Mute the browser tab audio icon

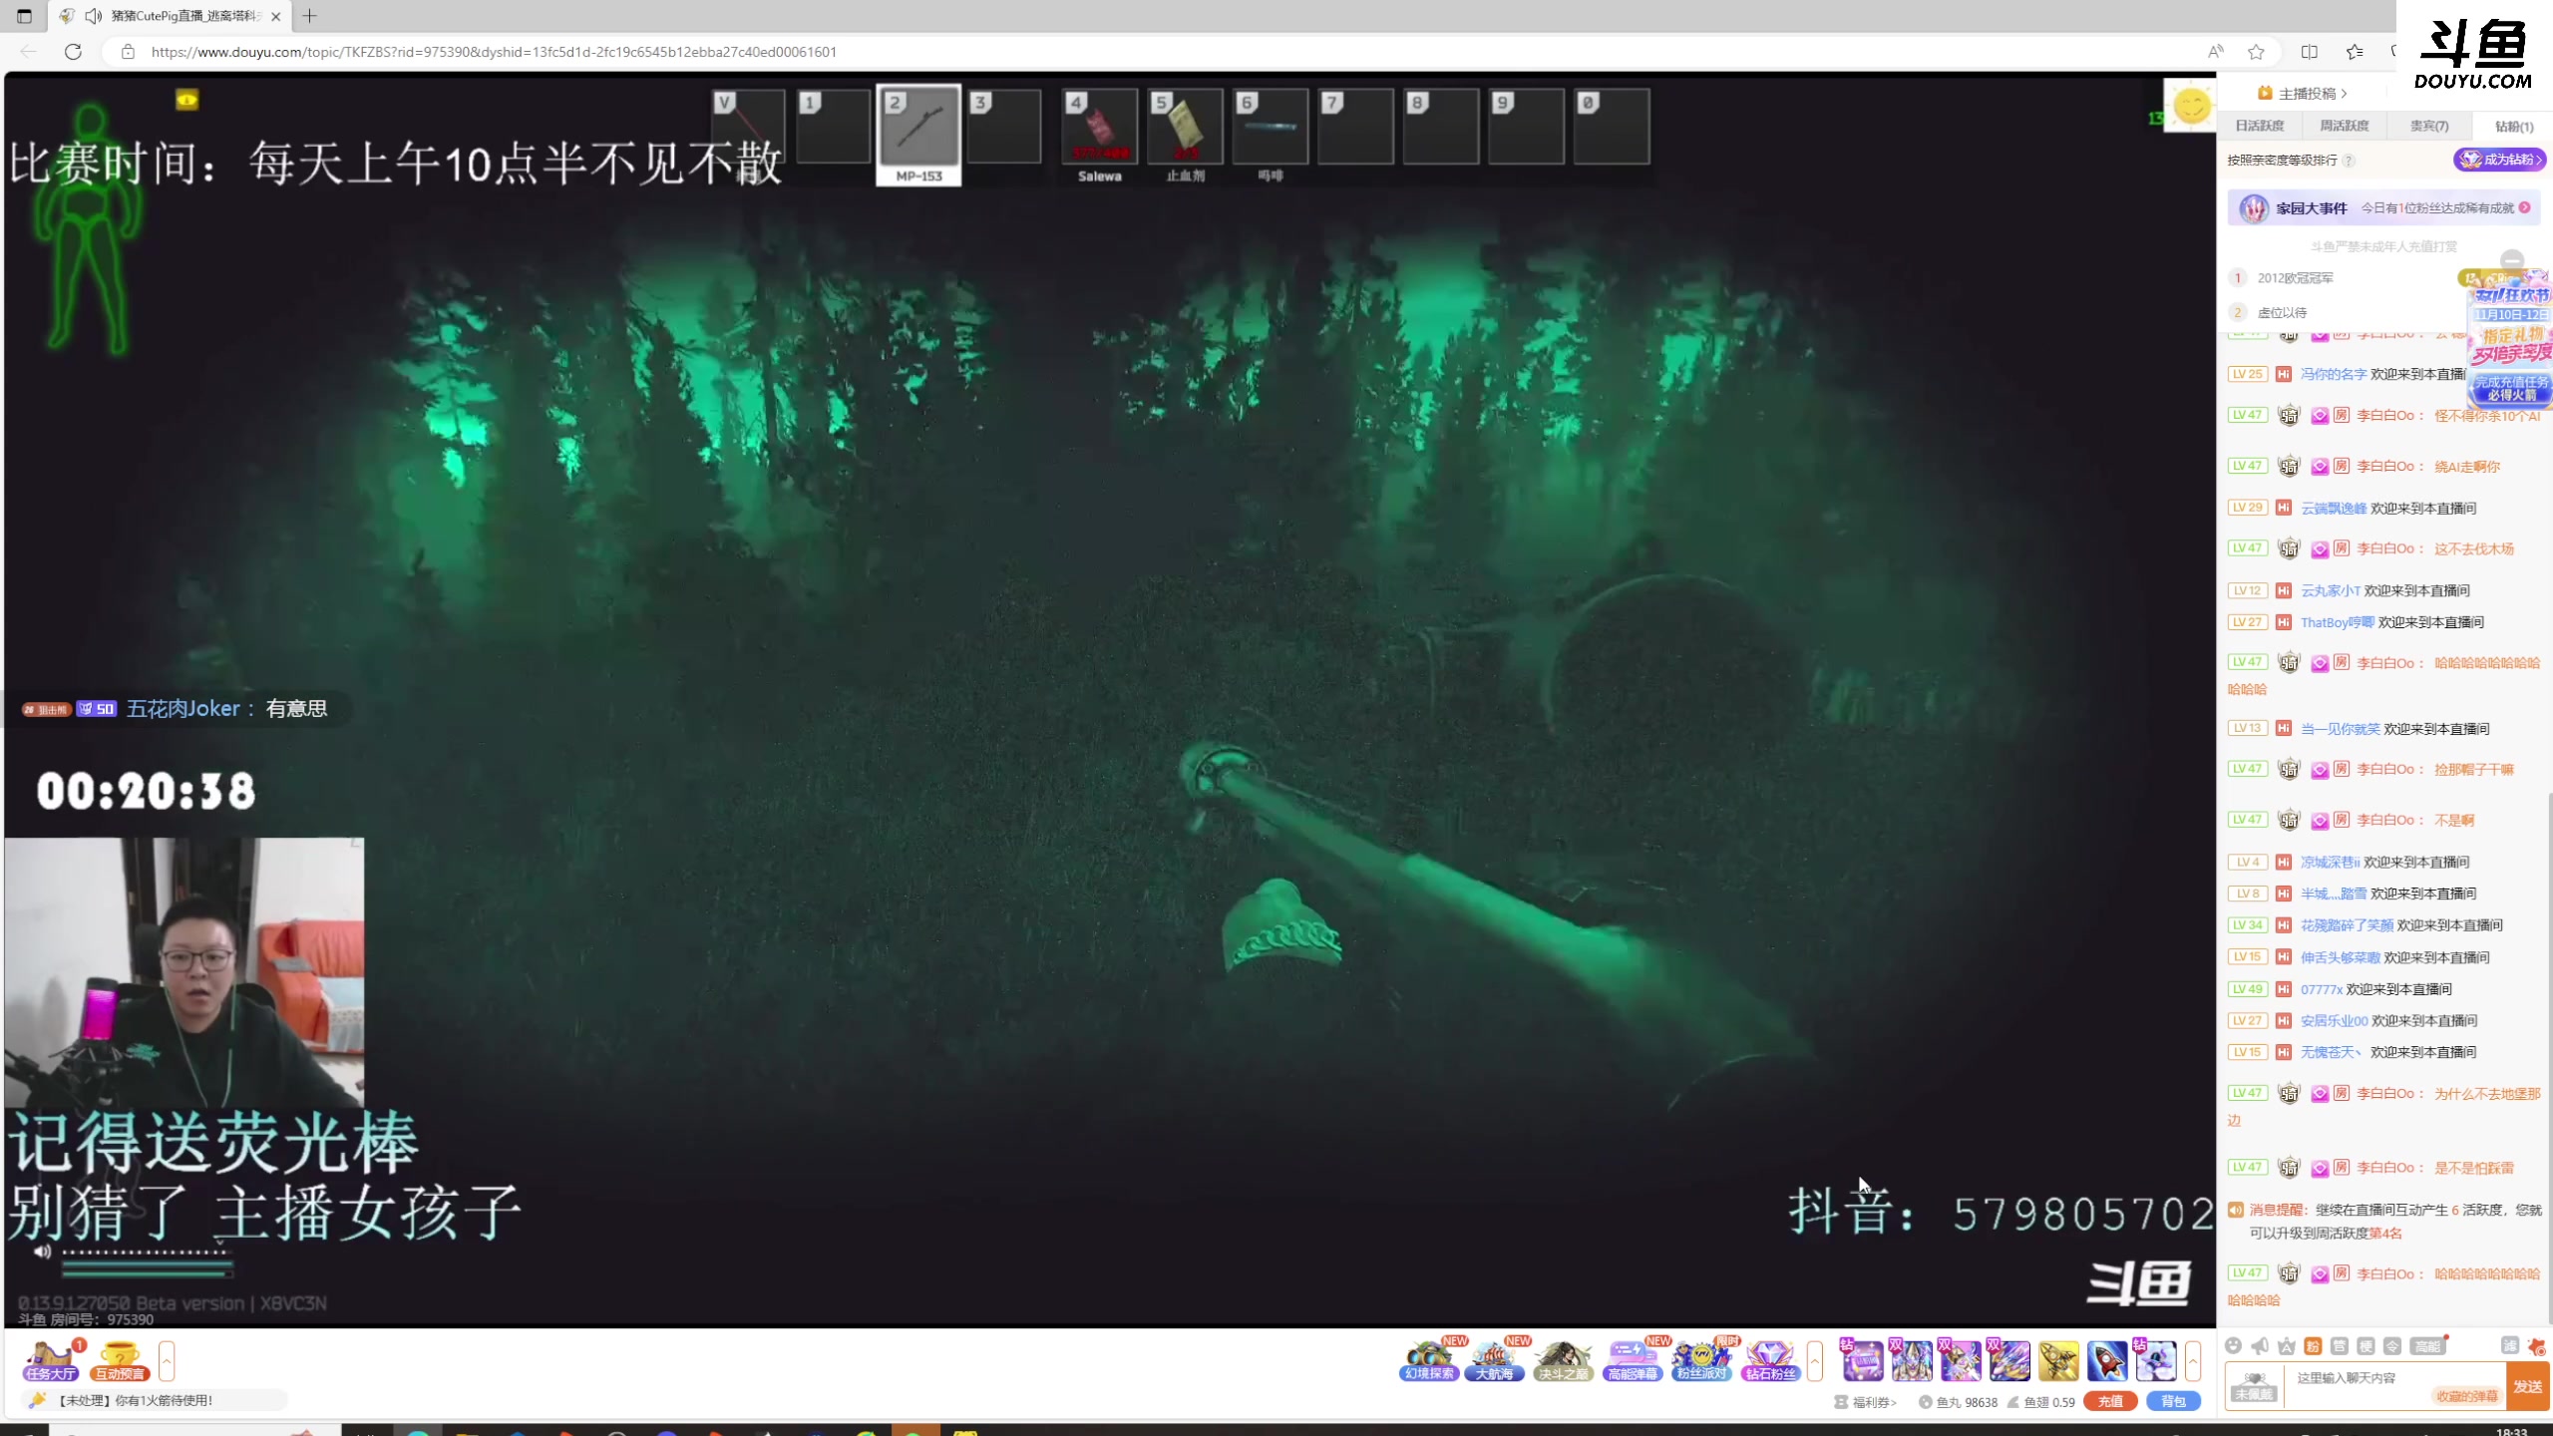pyautogui.click(x=94, y=16)
